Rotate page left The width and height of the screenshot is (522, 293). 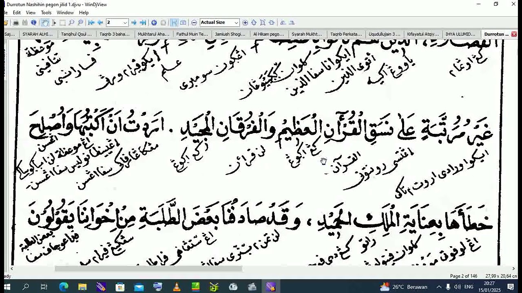pyautogui.click(x=283, y=22)
